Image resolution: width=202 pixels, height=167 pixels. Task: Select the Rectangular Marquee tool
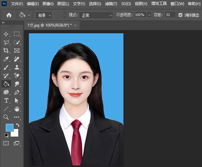coord(17,34)
